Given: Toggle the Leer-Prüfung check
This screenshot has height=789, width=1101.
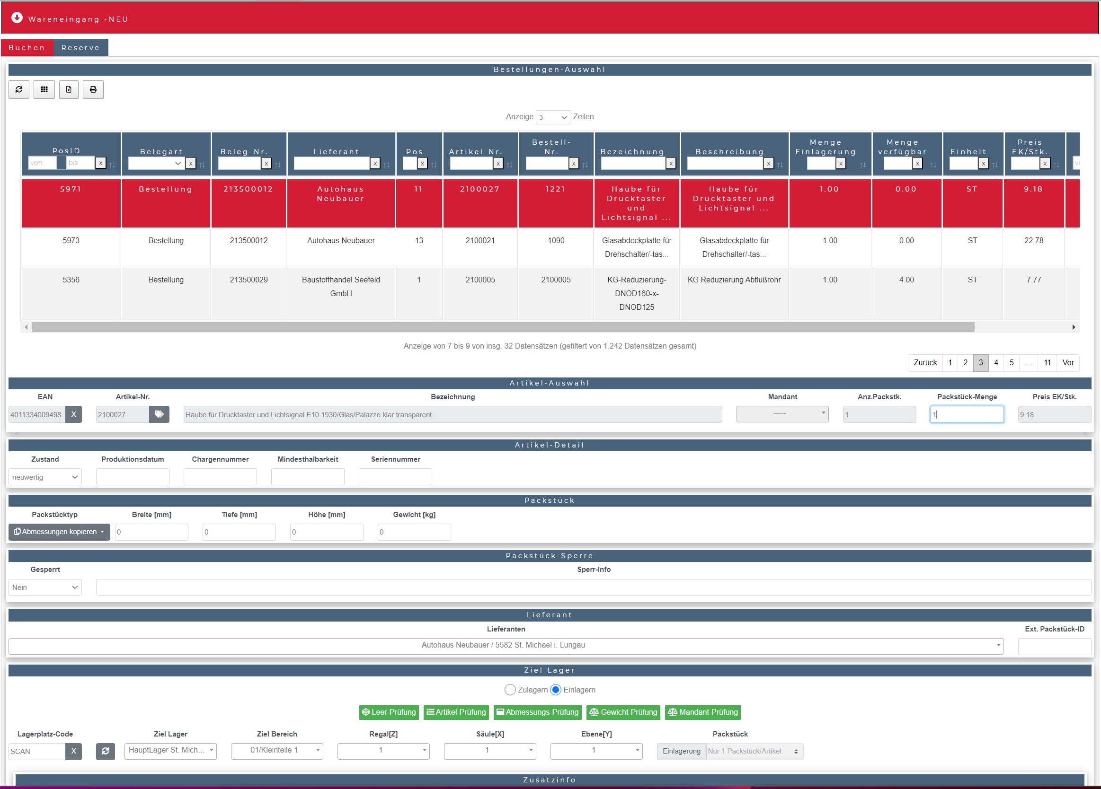Looking at the screenshot, I should point(389,712).
